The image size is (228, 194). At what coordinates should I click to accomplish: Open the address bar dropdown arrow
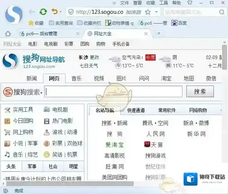tap(156, 12)
